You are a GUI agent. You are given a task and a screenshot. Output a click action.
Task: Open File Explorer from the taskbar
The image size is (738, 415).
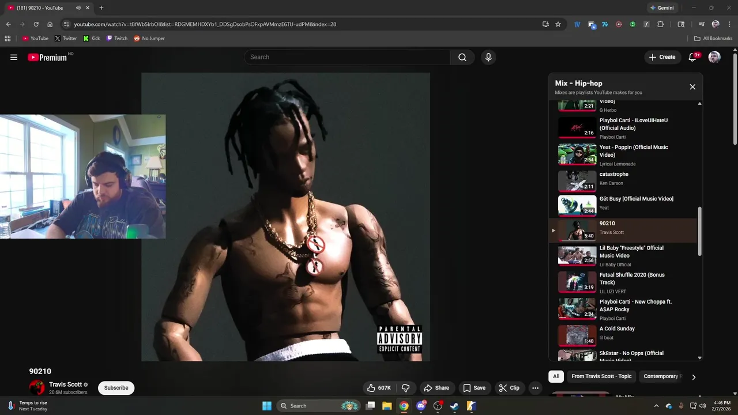click(387, 406)
